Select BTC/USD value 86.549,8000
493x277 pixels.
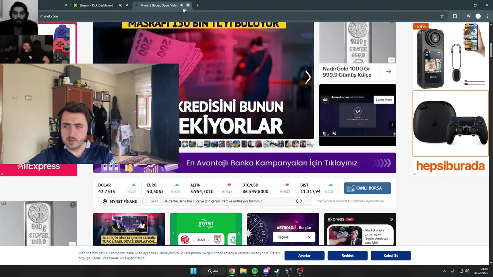pyautogui.click(x=255, y=192)
